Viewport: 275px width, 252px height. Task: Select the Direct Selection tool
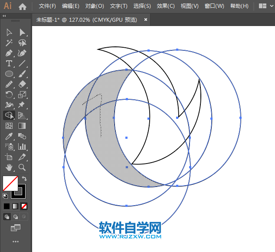pyautogui.click(x=22, y=33)
